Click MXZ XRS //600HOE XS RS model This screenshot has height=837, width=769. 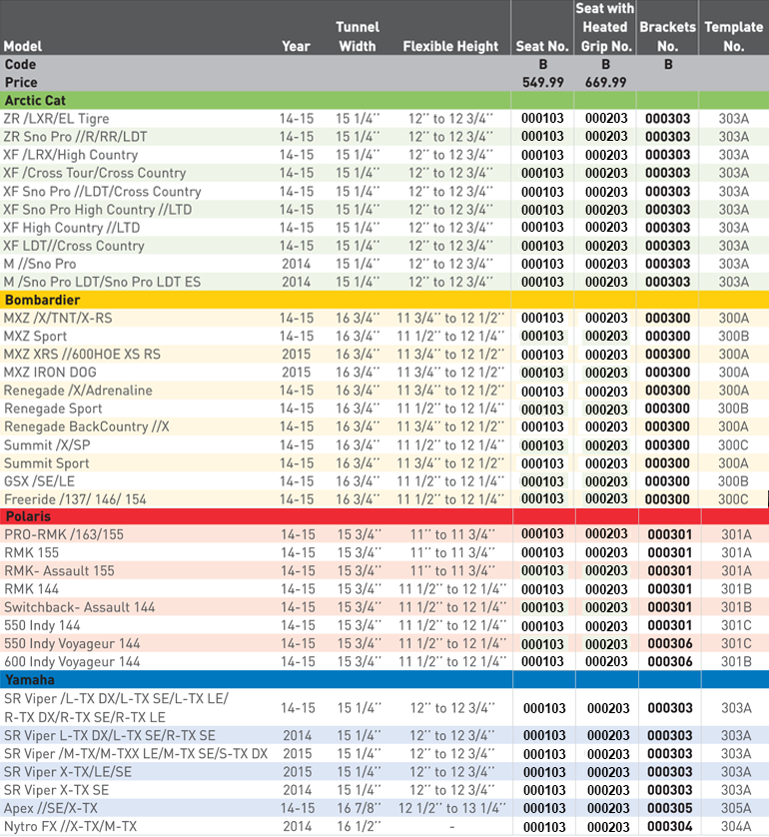pos(82,355)
